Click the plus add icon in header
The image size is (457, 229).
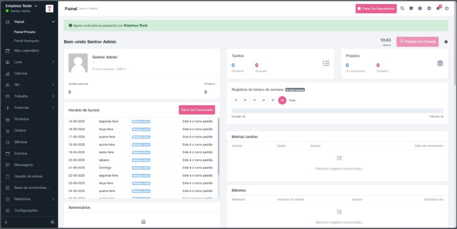point(429,8)
